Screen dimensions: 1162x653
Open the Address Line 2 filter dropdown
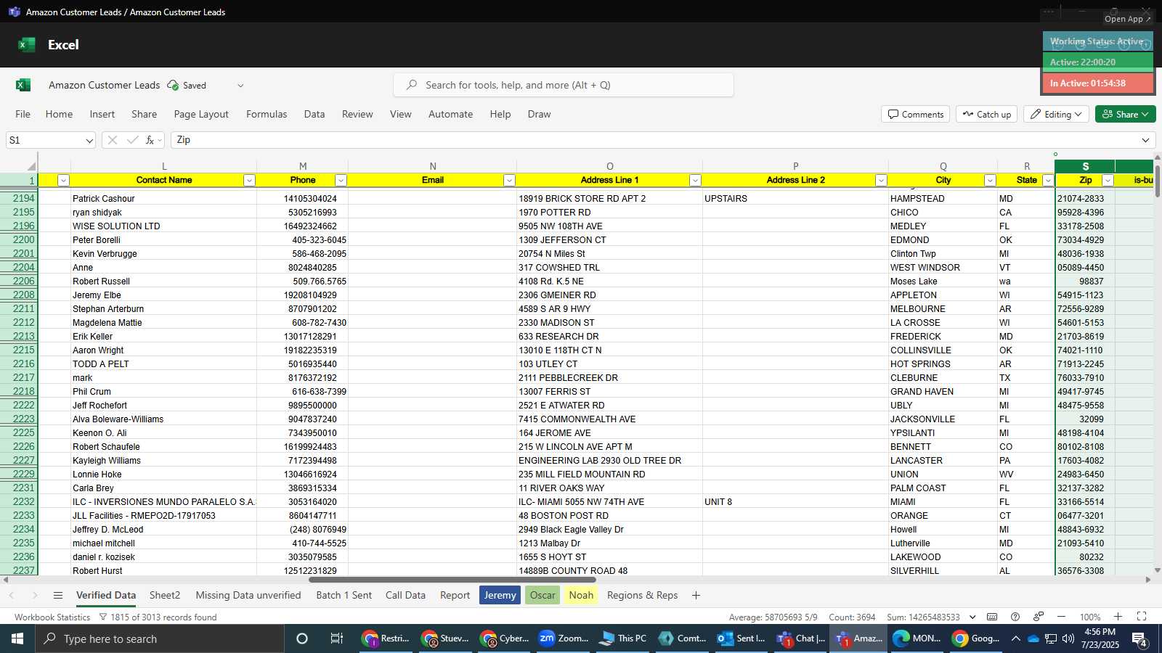881,180
